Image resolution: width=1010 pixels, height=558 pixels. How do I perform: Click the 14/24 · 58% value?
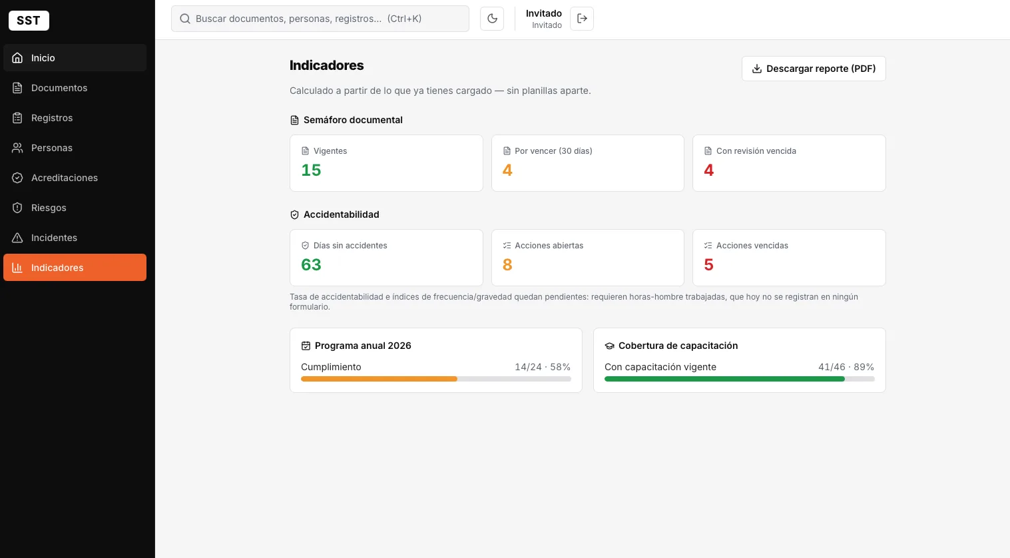pos(543,367)
